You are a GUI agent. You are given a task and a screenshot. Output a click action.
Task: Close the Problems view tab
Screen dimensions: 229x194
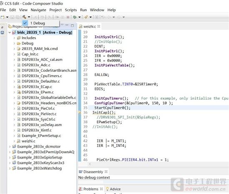[101, 189]
